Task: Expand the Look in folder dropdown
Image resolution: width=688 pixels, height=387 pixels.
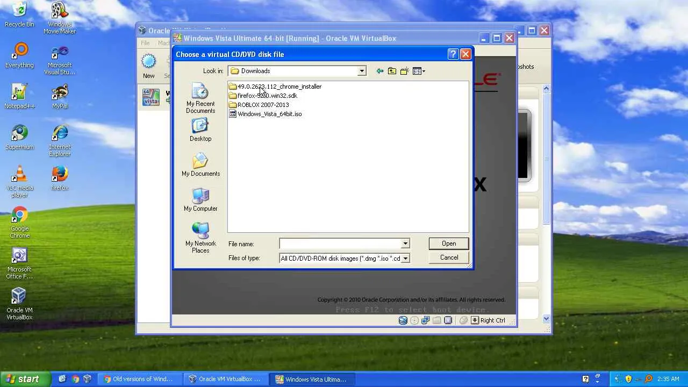Action: [362, 71]
